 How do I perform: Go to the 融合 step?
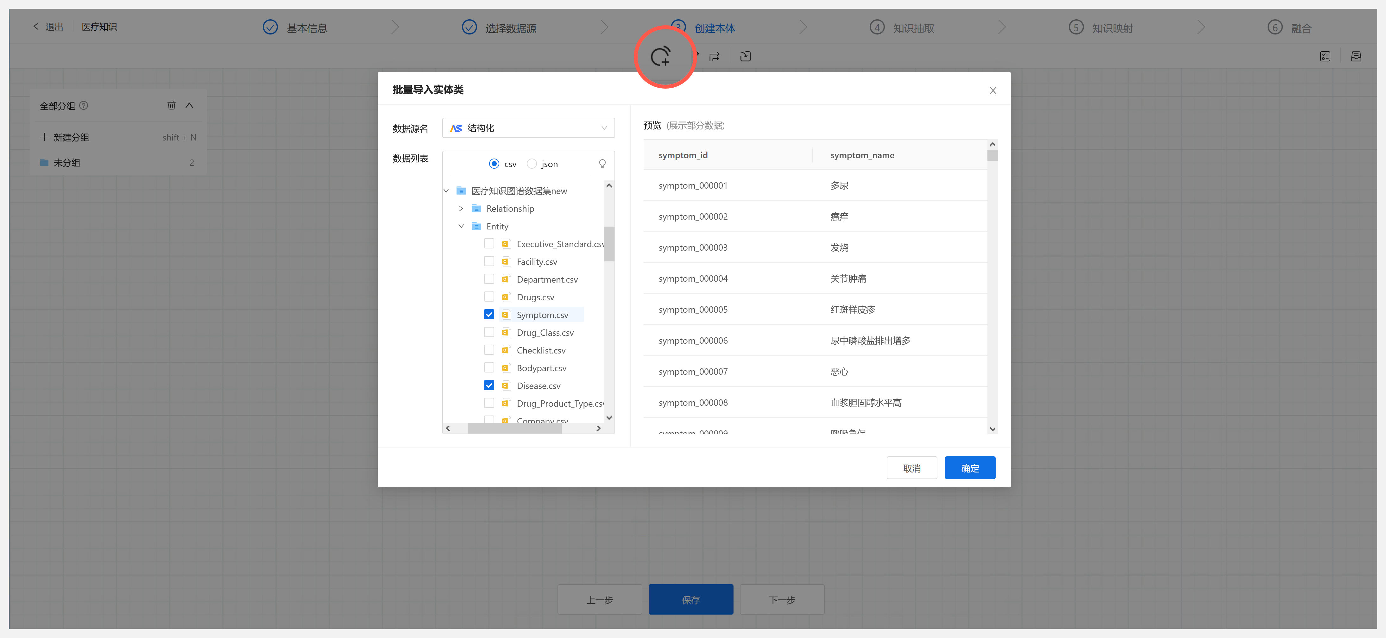pos(1290,28)
